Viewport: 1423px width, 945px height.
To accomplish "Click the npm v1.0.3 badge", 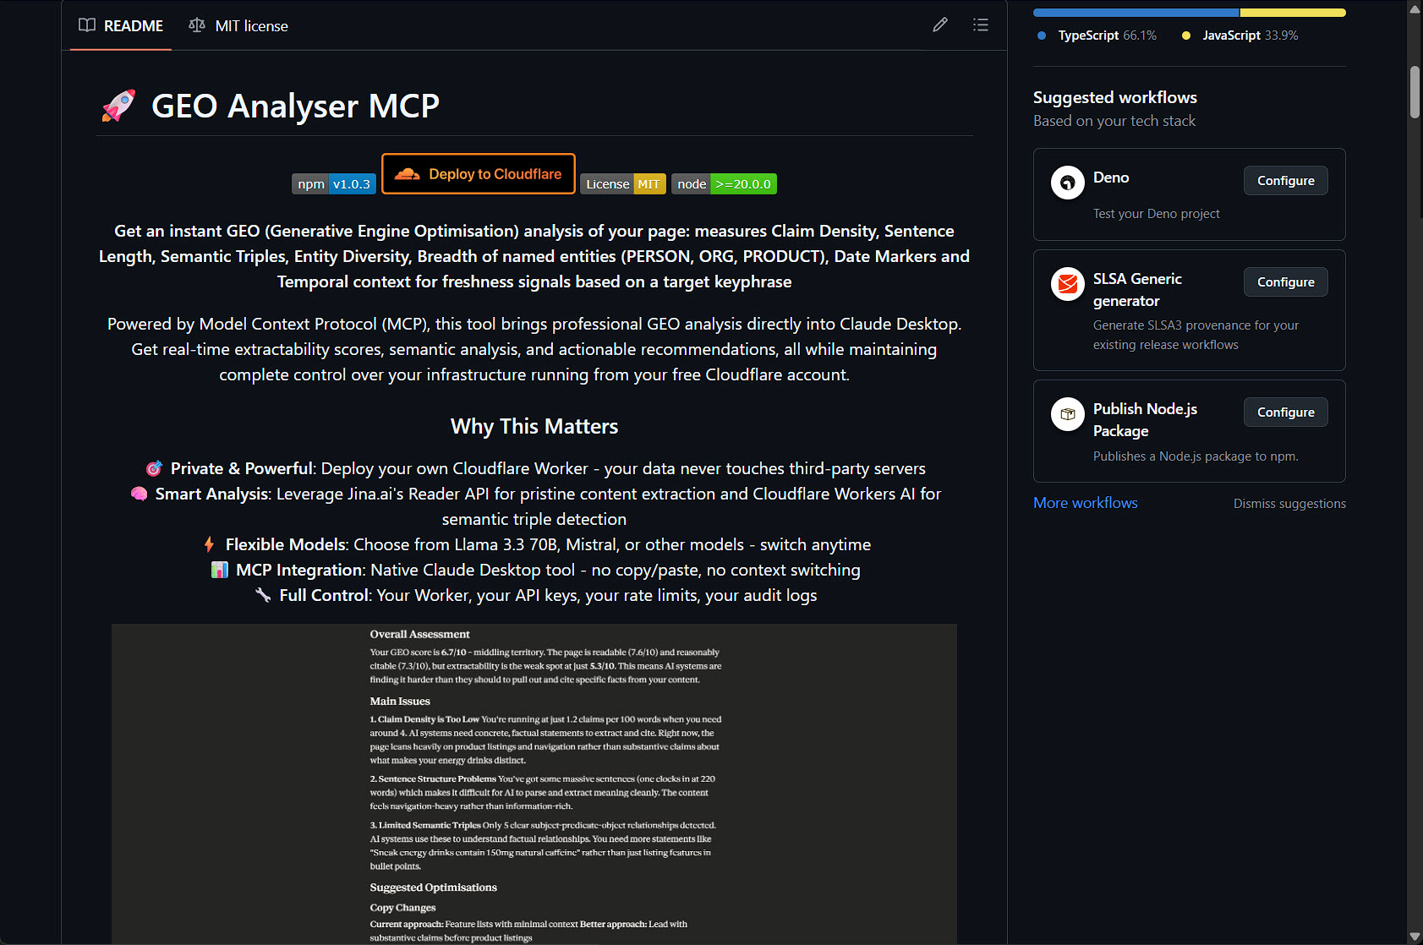I will click(x=333, y=184).
